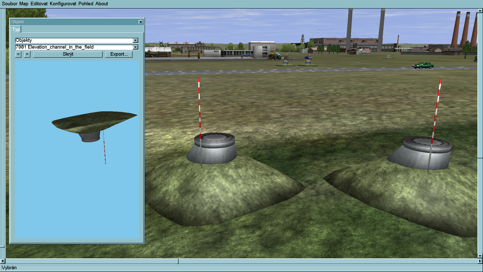Viewport: 483px width, 272px height.
Task: Close the Objekt panel
Action: click(x=141, y=22)
